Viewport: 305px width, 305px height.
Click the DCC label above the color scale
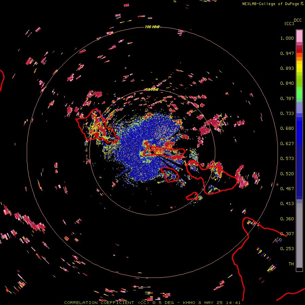pyautogui.click(x=298, y=20)
